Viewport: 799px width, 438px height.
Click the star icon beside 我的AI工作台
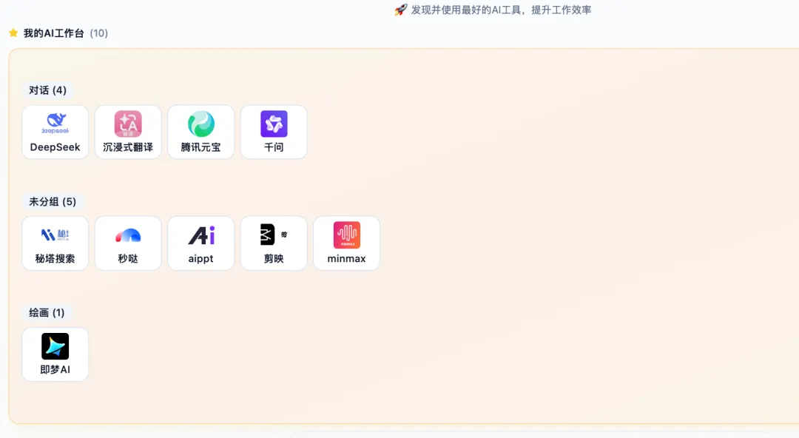(x=13, y=33)
